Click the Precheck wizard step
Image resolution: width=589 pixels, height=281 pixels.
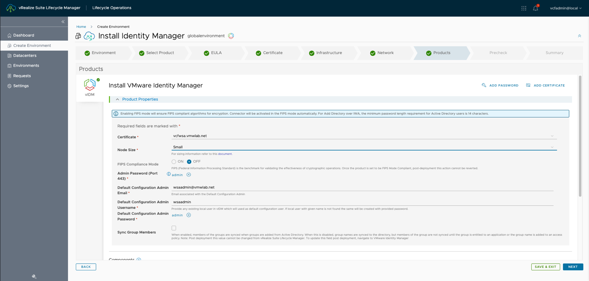(498, 53)
